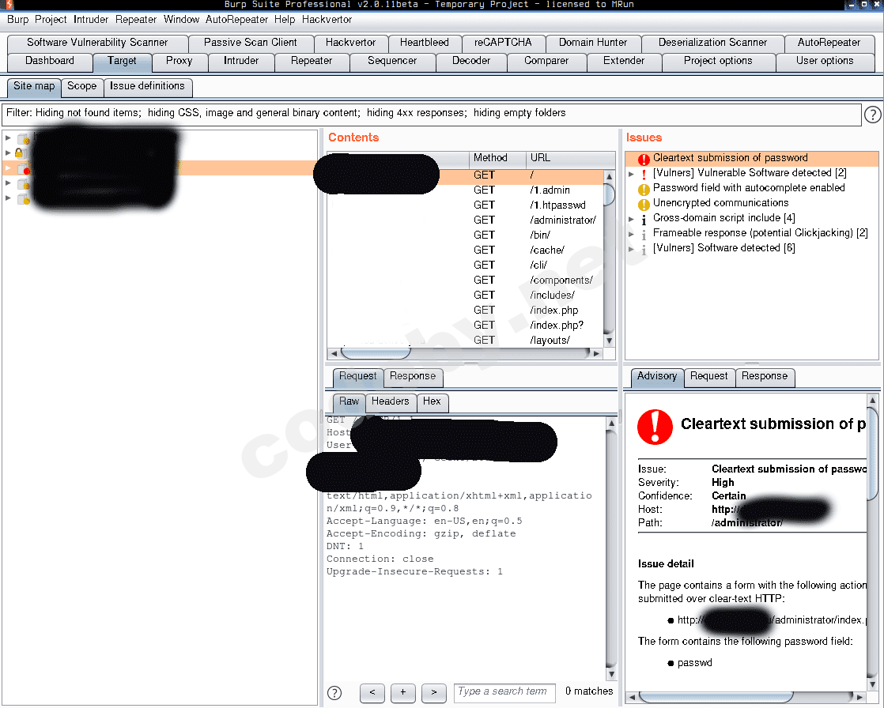Viewport: 884px width, 708px height.
Task: Click the search help icon below the request
Action: [x=334, y=693]
